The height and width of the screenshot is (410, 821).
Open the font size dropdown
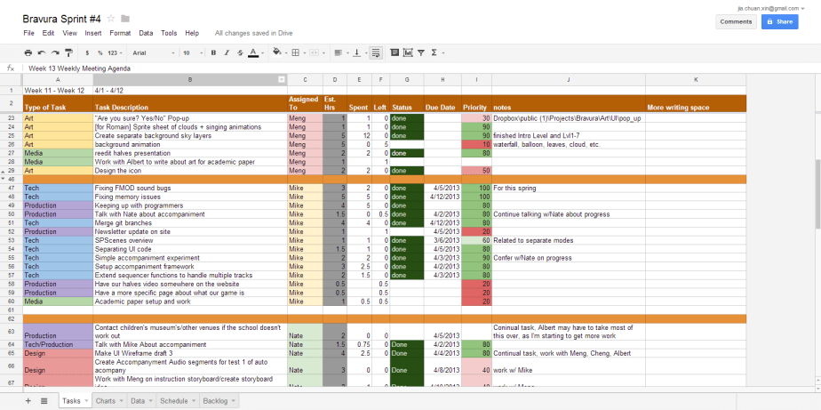[x=190, y=52]
